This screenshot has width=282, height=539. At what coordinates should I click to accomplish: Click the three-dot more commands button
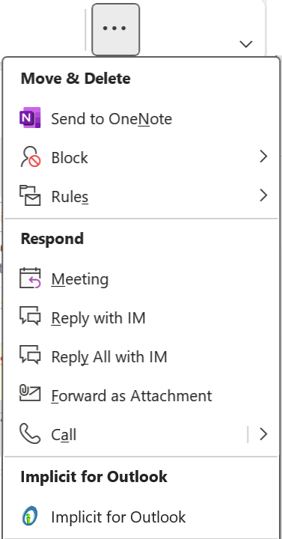(x=115, y=29)
